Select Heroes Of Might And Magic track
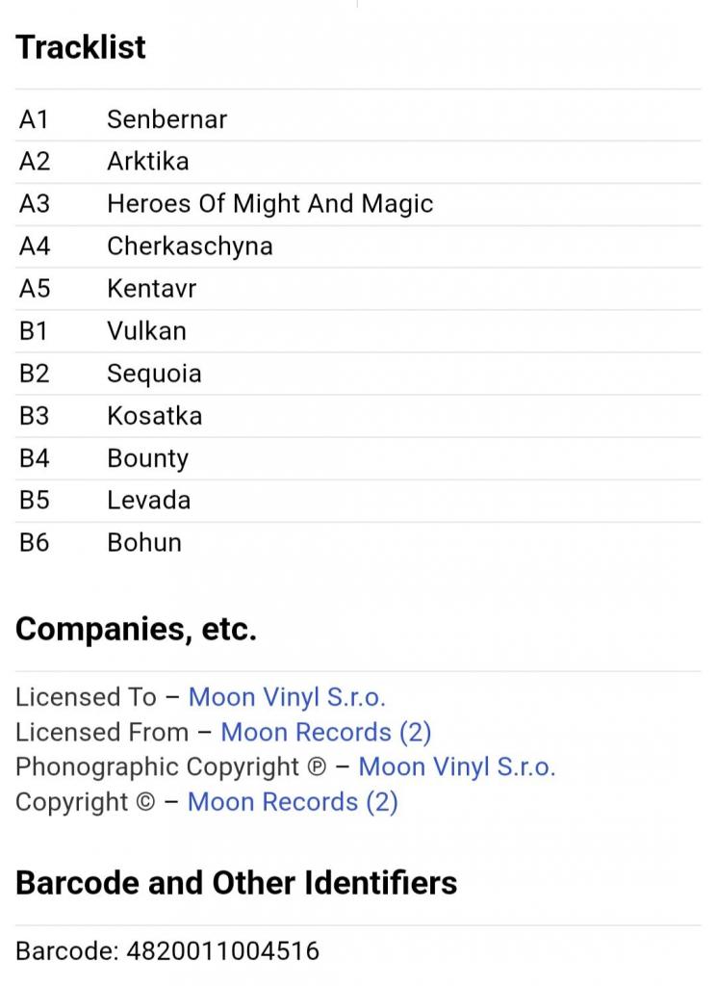This screenshot has width=716, height=986. tap(269, 204)
